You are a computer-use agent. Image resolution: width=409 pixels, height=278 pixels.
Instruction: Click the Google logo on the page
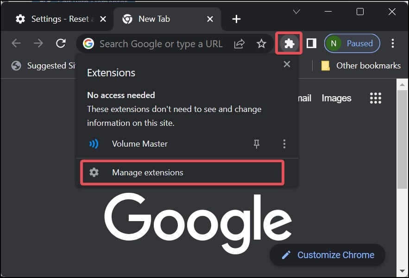click(x=198, y=223)
